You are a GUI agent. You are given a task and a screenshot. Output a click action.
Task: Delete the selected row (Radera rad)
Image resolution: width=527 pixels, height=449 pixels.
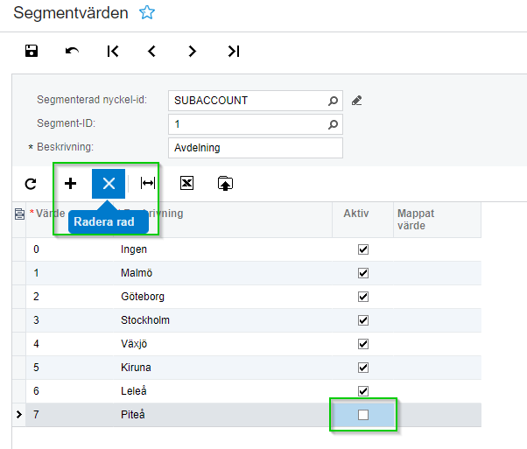coord(109,184)
